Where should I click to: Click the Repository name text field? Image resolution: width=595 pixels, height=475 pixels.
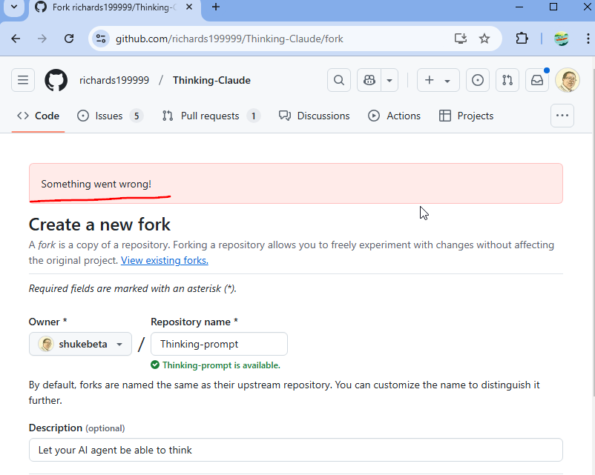click(x=219, y=344)
